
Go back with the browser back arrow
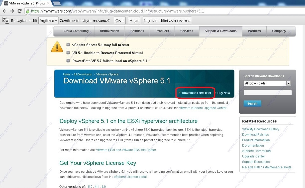click(5, 11)
